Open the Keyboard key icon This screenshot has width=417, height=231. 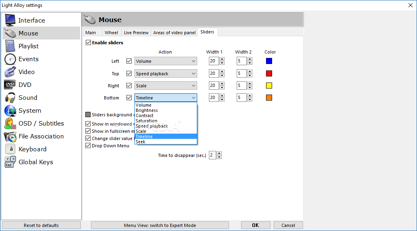pyautogui.click(x=10, y=149)
